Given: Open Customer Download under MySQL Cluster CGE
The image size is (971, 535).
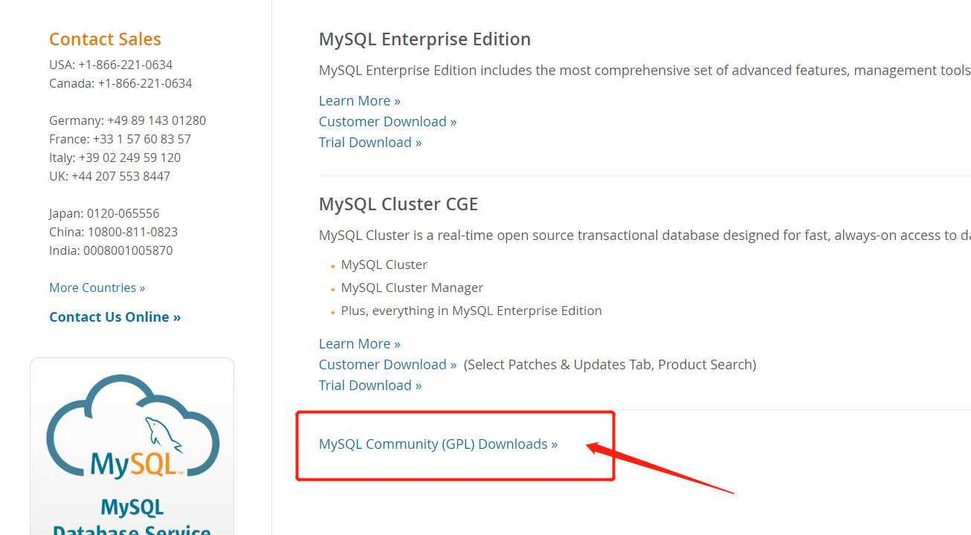Looking at the screenshot, I should [387, 365].
